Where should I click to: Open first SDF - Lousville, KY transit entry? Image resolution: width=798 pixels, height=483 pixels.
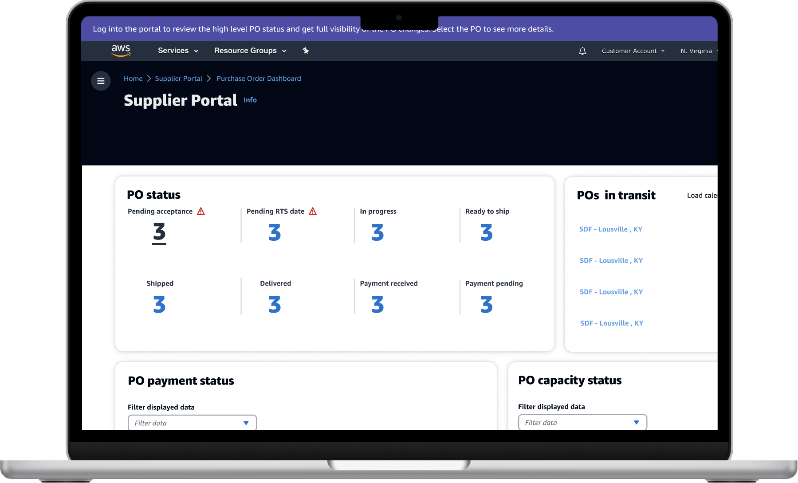(x=610, y=229)
